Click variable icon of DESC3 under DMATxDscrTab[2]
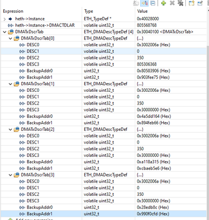The height and width of the screenshot is (220, 209). click(22, 156)
